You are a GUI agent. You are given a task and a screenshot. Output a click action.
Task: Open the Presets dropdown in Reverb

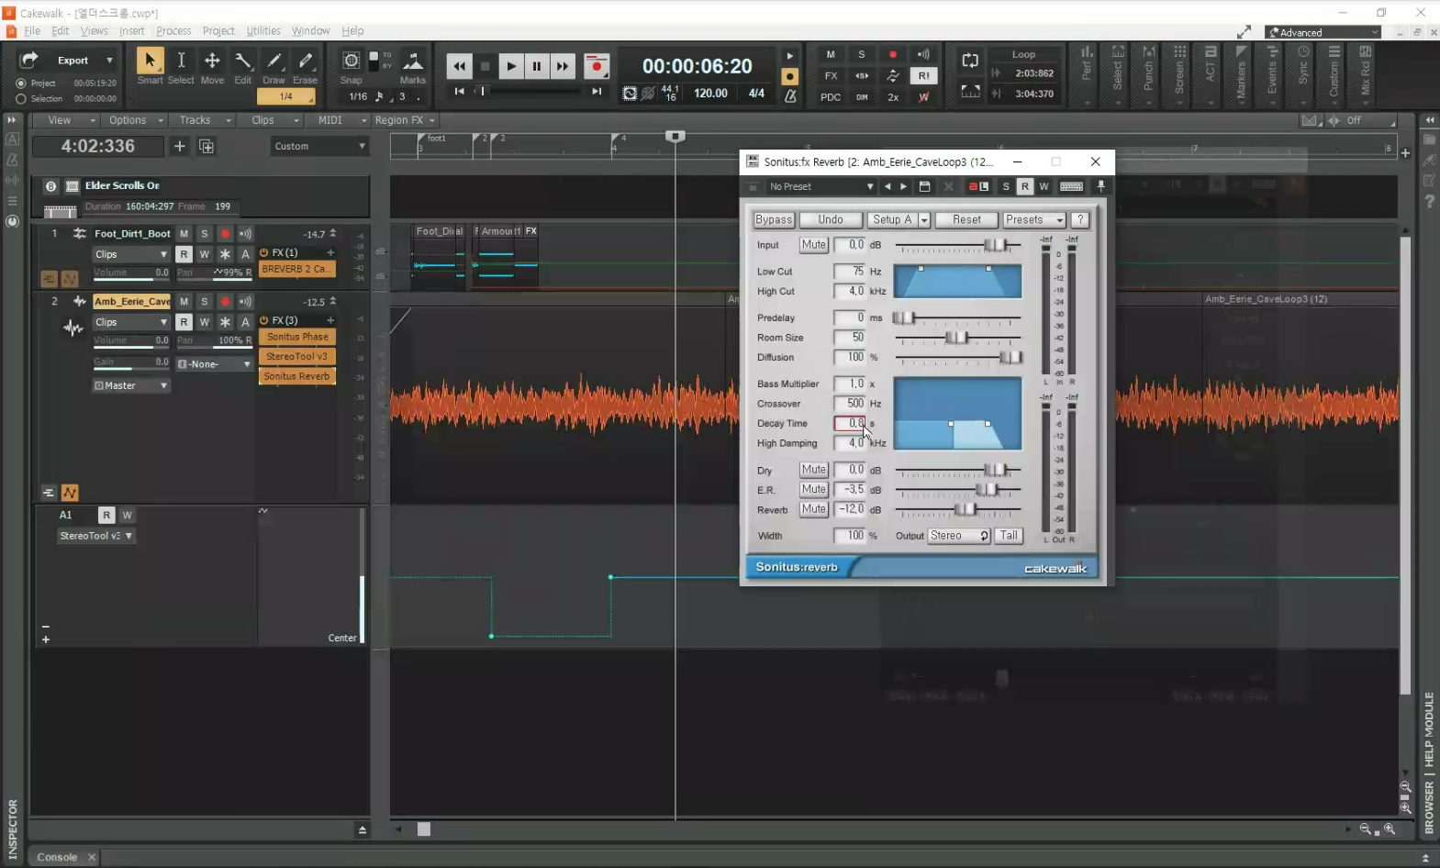1033,220
